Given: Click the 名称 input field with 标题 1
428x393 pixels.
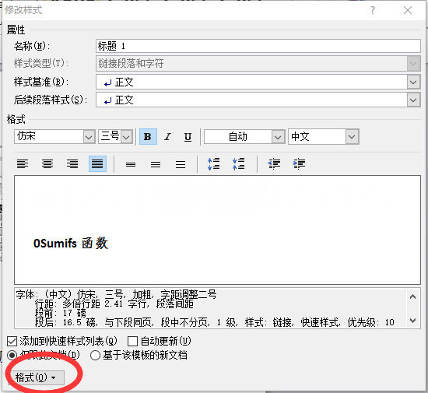Looking at the screenshot, I should click(x=258, y=46).
